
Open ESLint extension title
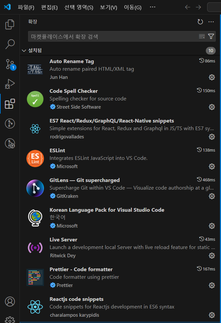click(x=57, y=151)
